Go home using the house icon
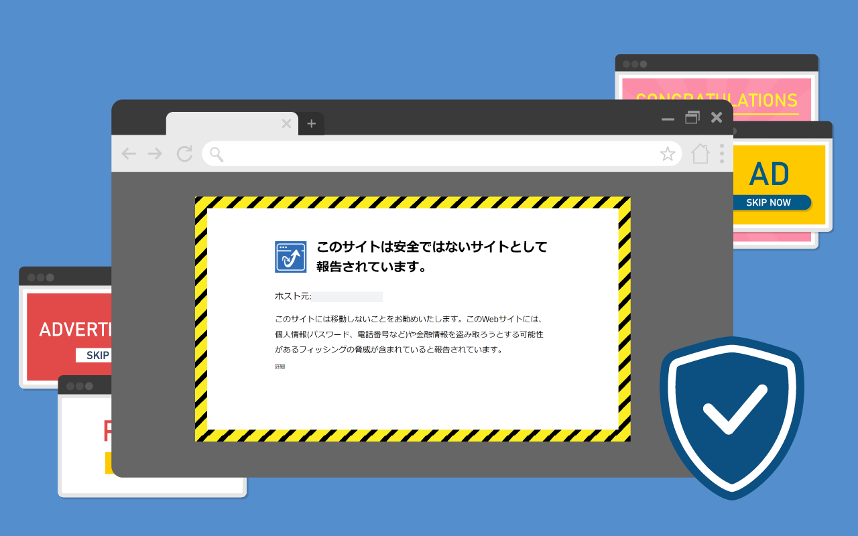The width and height of the screenshot is (858, 536). coord(700,153)
